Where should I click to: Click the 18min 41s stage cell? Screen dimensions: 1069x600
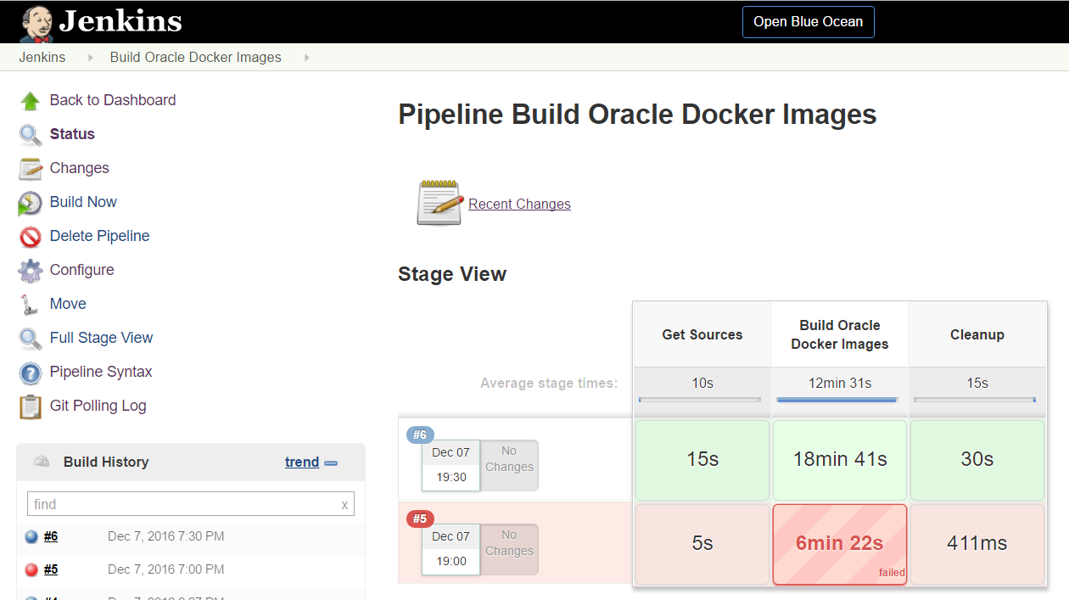[x=840, y=460]
